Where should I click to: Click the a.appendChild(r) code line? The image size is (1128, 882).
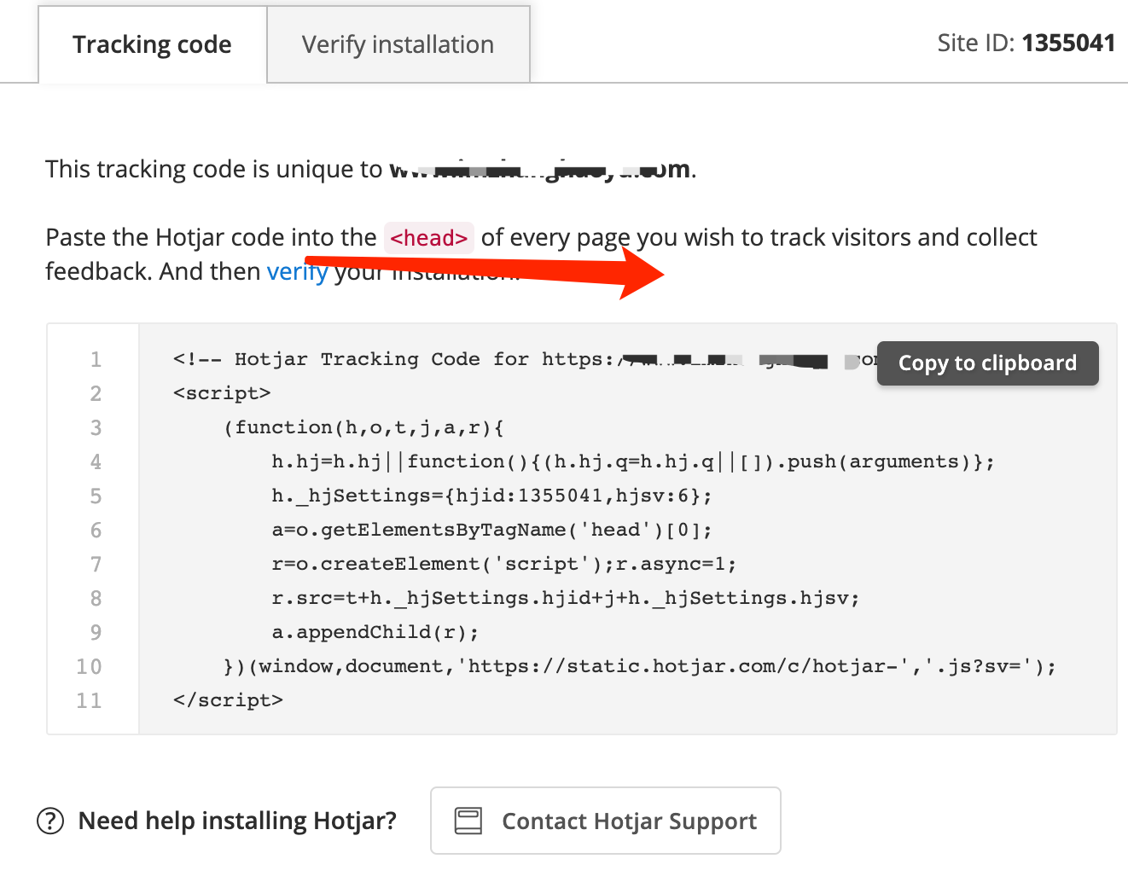(375, 632)
